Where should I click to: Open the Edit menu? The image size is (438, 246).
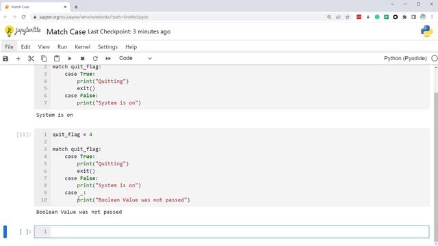pyautogui.click(x=25, y=47)
